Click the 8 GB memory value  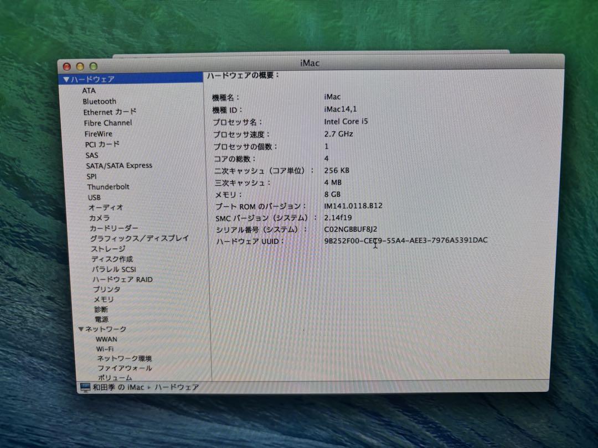[x=332, y=194]
